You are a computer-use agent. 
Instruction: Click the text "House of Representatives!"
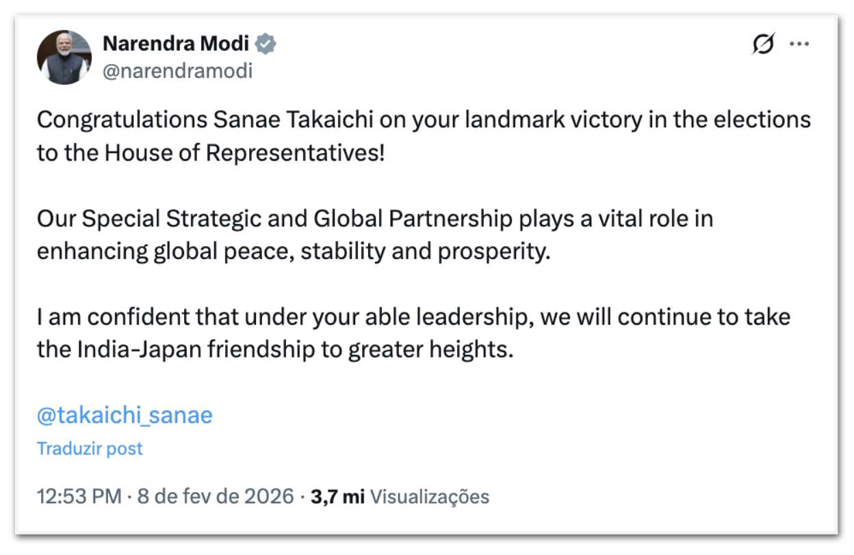click(245, 152)
